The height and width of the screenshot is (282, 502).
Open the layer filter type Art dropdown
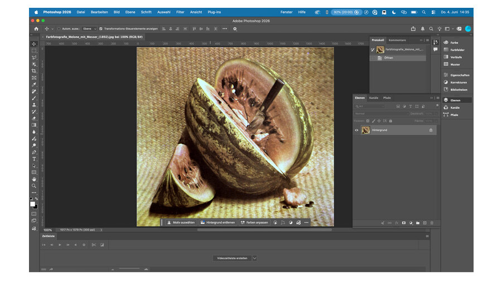tap(369, 106)
